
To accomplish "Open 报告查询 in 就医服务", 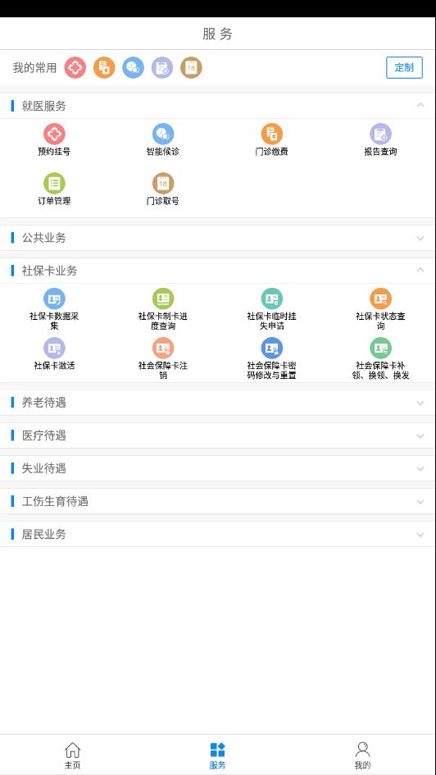I will pos(381,140).
